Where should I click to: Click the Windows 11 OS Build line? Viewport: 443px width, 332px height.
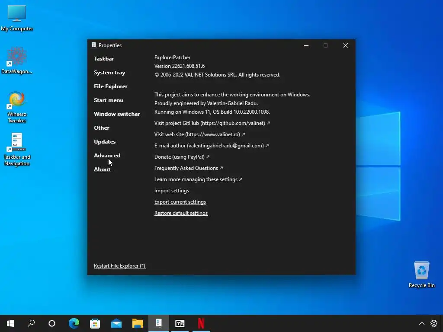point(212,112)
